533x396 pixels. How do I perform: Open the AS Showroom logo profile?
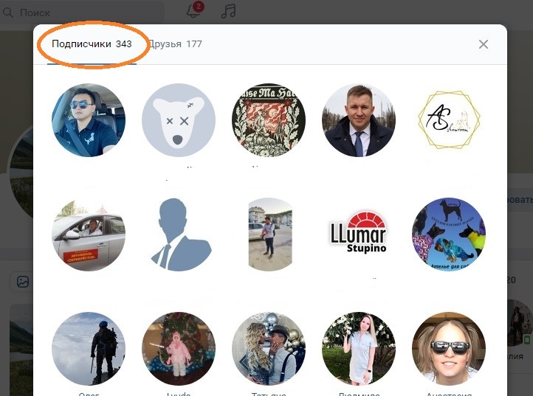[449, 120]
